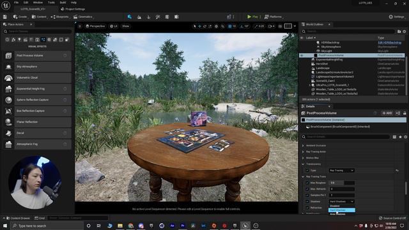Open Translucency Type Ray Tracing dropdown
Viewport: 409px width, 230px height.
(x=341, y=171)
